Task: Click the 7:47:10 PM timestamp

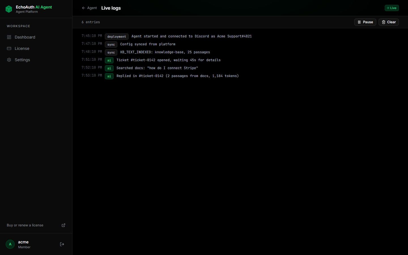Action: click(x=92, y=44)
